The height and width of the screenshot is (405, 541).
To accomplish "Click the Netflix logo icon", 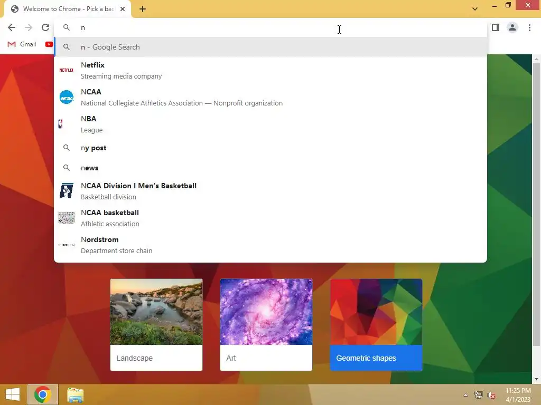I will 66,70.
